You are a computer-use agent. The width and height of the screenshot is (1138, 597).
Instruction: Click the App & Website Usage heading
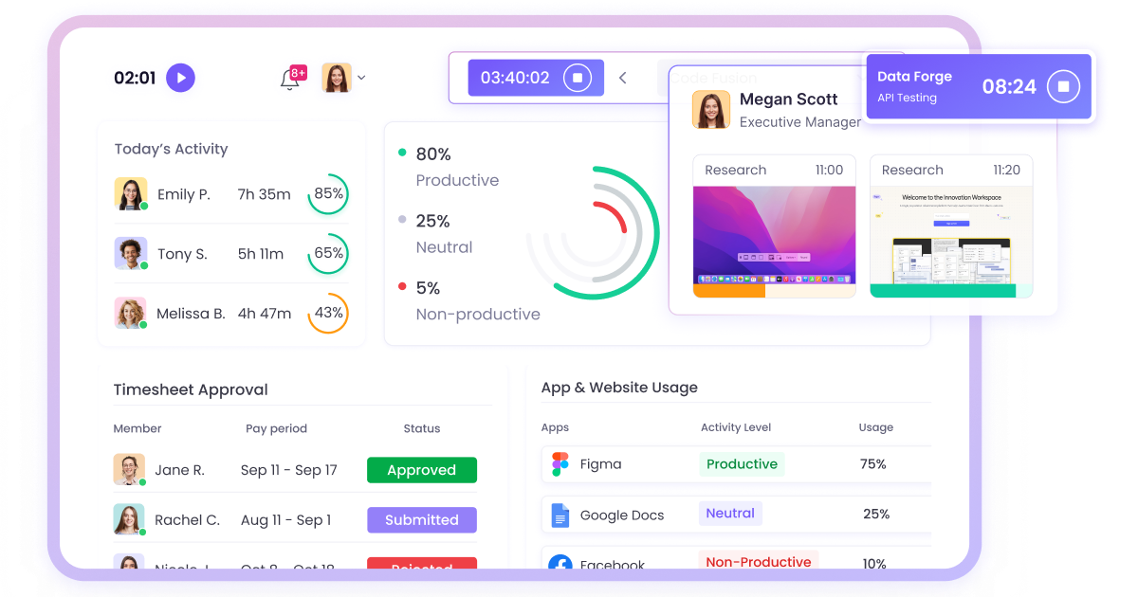[x=619, y=388]
